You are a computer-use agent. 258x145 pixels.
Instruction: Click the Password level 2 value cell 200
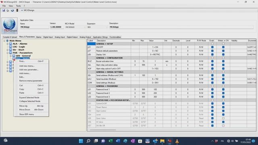coord(155,93)
